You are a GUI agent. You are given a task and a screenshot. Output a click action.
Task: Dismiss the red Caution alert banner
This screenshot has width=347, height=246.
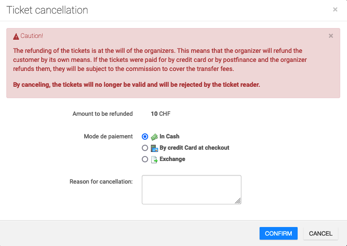331,36
